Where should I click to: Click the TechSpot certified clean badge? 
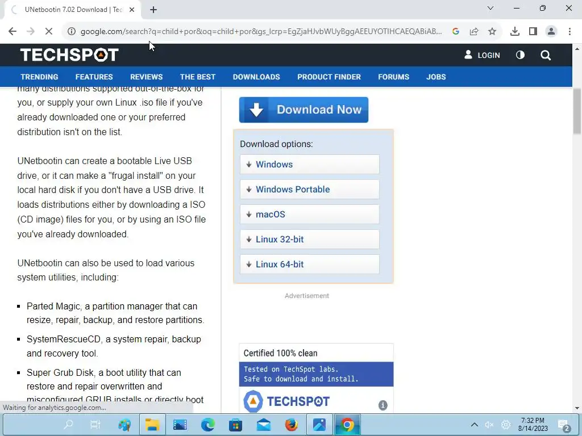[316, 378]
